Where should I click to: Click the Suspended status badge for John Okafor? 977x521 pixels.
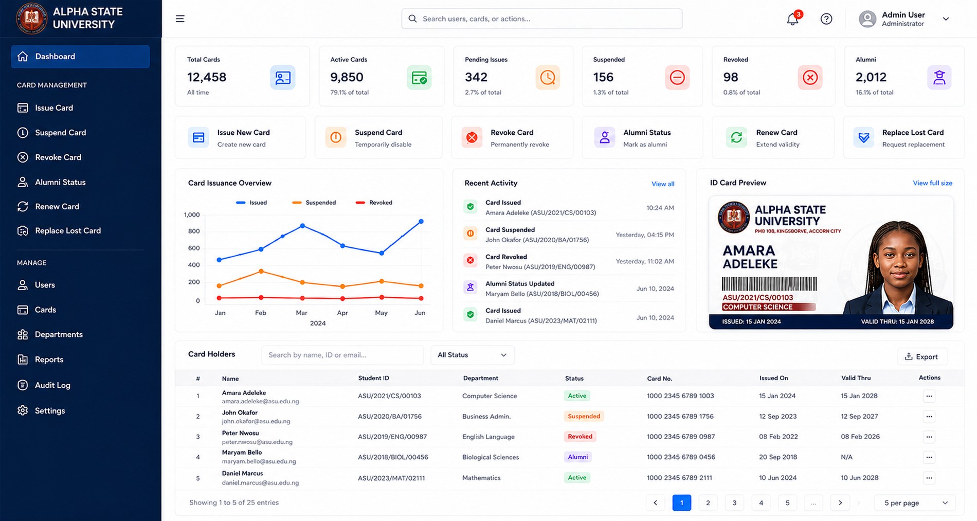point(584,416)
